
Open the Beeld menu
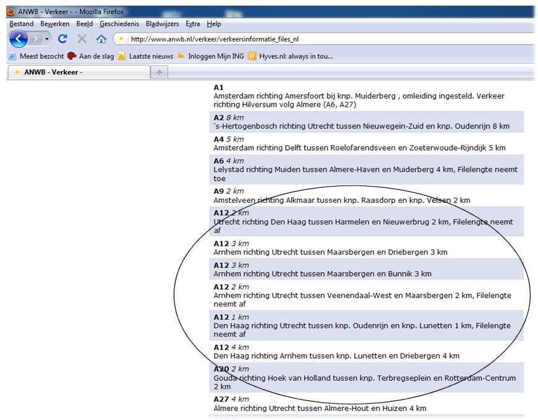[x=84, y=24]
